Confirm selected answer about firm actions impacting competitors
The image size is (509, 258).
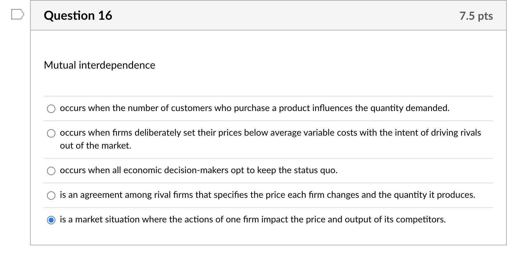[x=51, y=220]
